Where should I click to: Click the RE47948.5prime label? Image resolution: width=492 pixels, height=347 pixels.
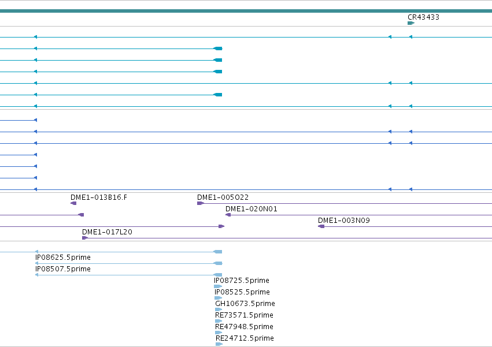pos(244,327)
